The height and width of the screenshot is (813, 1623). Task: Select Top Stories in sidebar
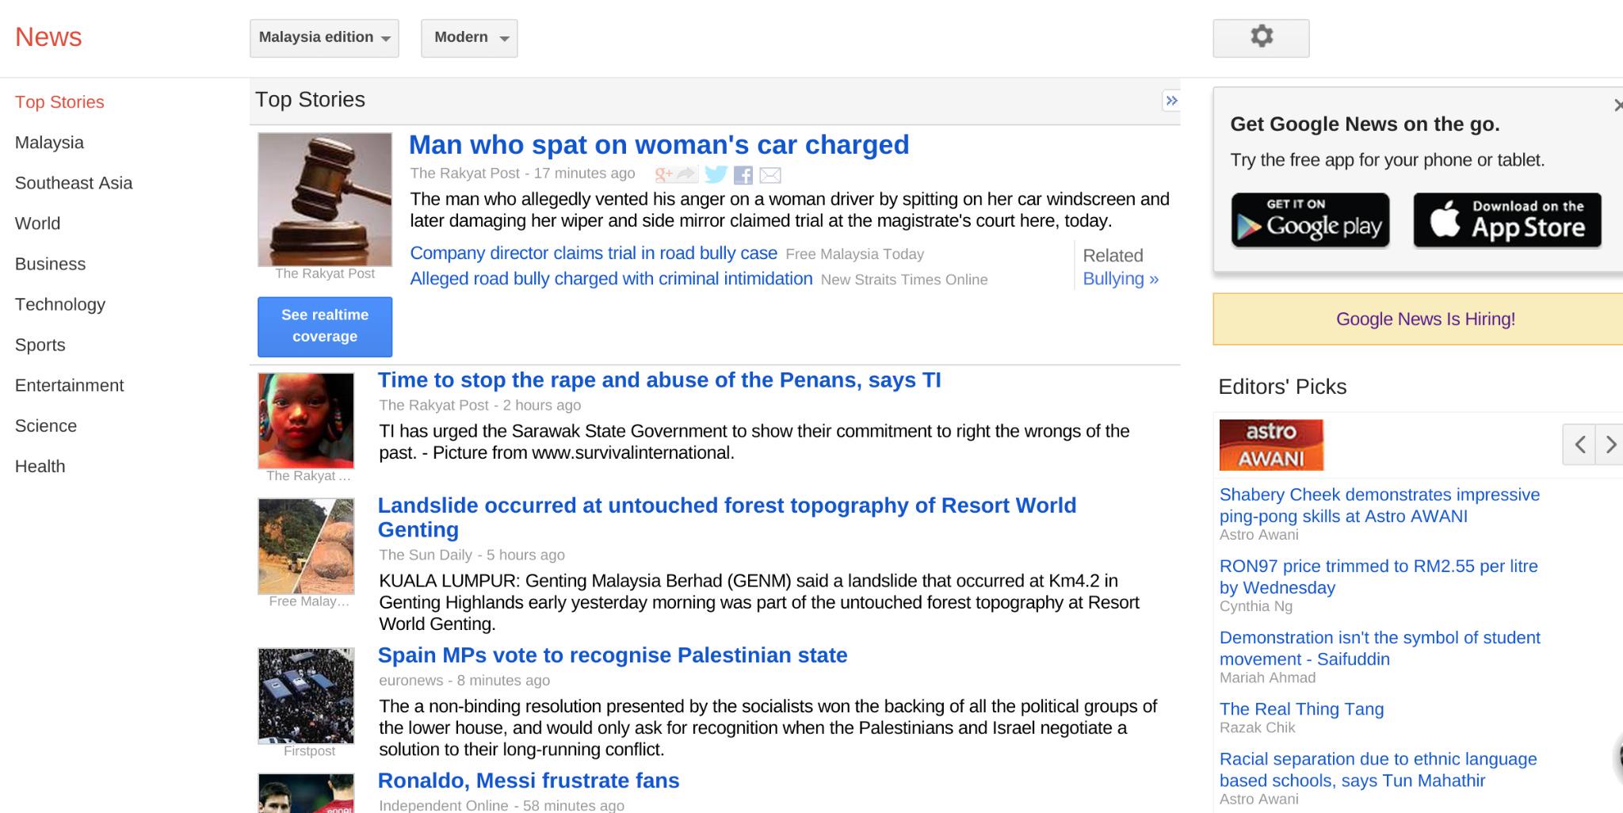click(x=59, y=102)
